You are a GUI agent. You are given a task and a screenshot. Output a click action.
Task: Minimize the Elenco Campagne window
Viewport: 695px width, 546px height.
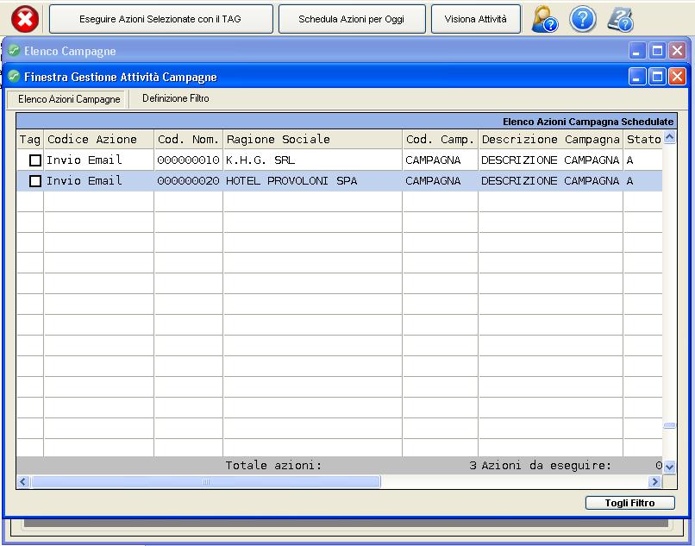tap(637, 51)
